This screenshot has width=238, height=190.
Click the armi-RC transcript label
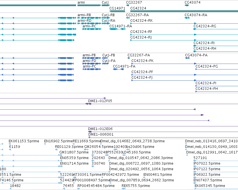click(x=89, y=26)
